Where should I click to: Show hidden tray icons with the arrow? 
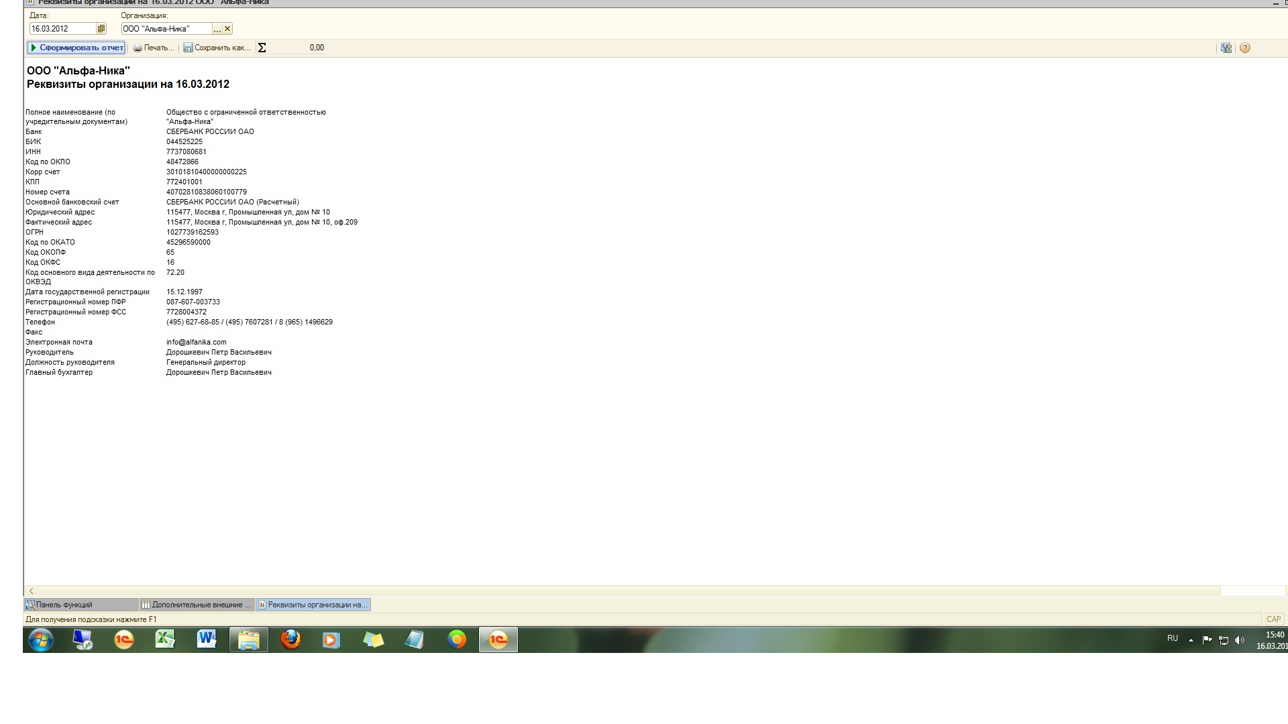[1191, 640]
